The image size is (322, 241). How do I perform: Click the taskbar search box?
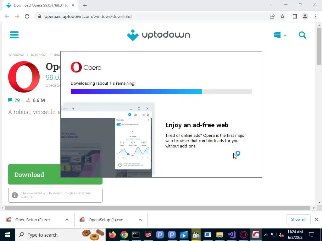coord(60,235)
